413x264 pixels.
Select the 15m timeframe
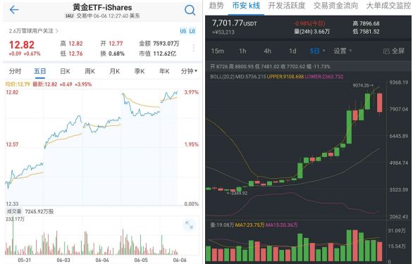[x=217, y=51]
